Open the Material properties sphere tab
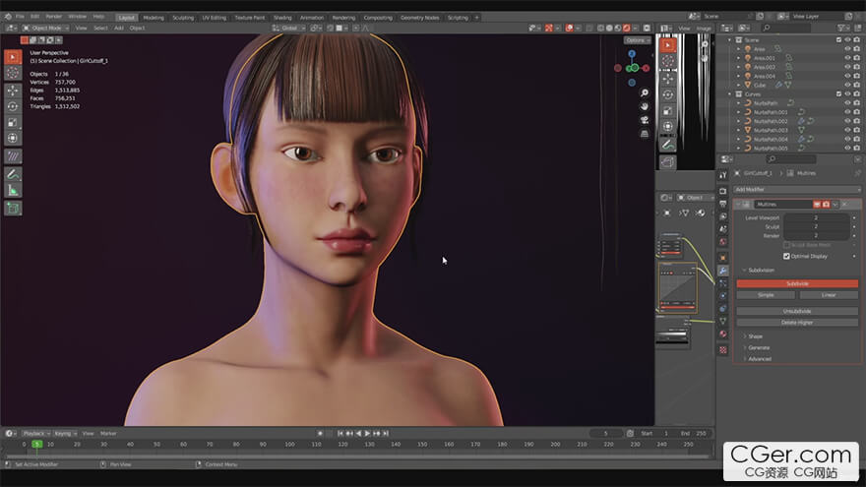Image resolution: width=866 pixels, height=487 pixels. pos(723,335)
